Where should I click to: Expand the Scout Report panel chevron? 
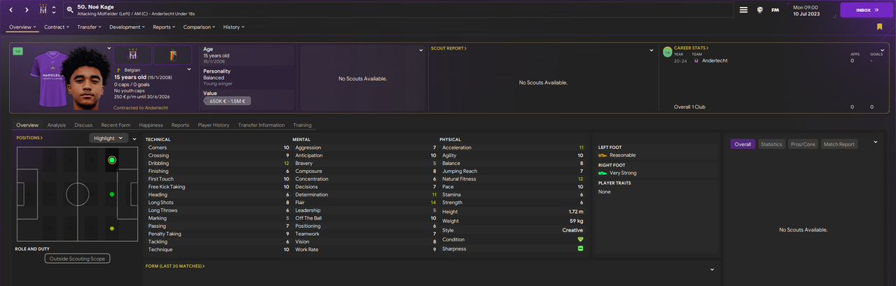[x=650, y=50]
